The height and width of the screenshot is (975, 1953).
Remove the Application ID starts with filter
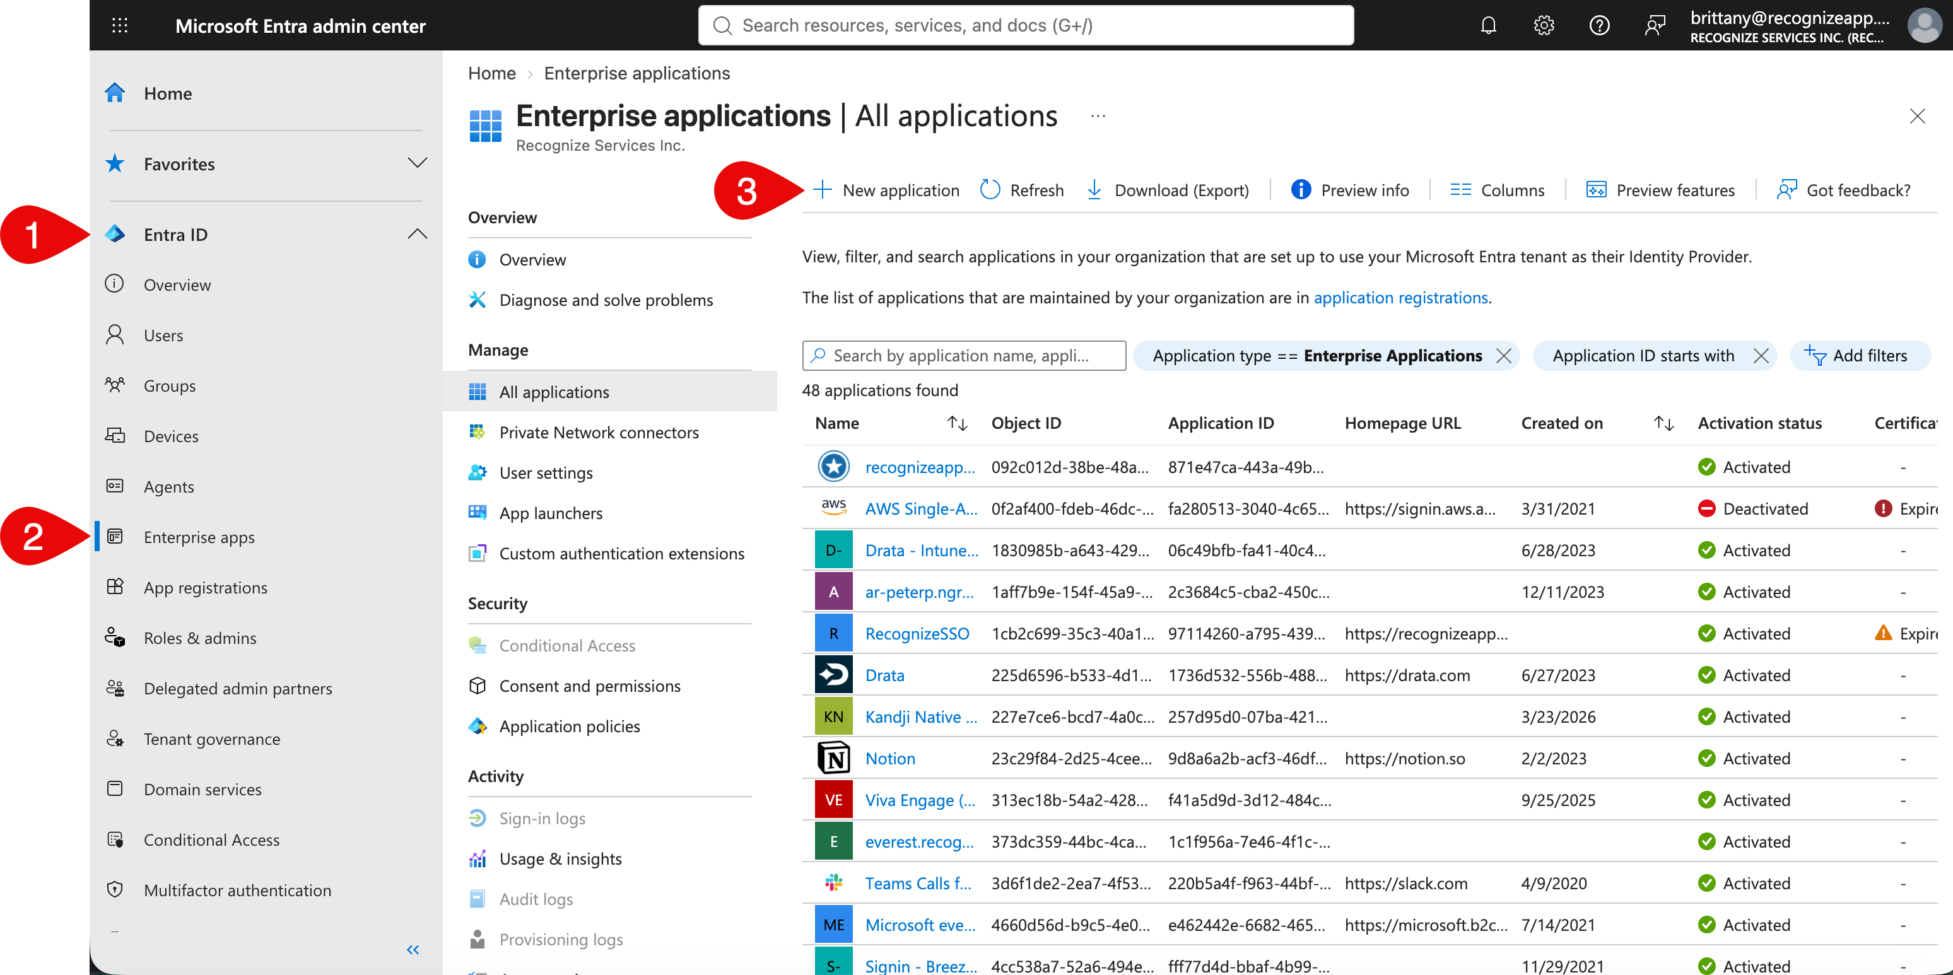point(1760,355)
